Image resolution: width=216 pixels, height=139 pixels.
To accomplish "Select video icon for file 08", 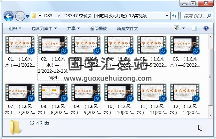I will [53, 93].
